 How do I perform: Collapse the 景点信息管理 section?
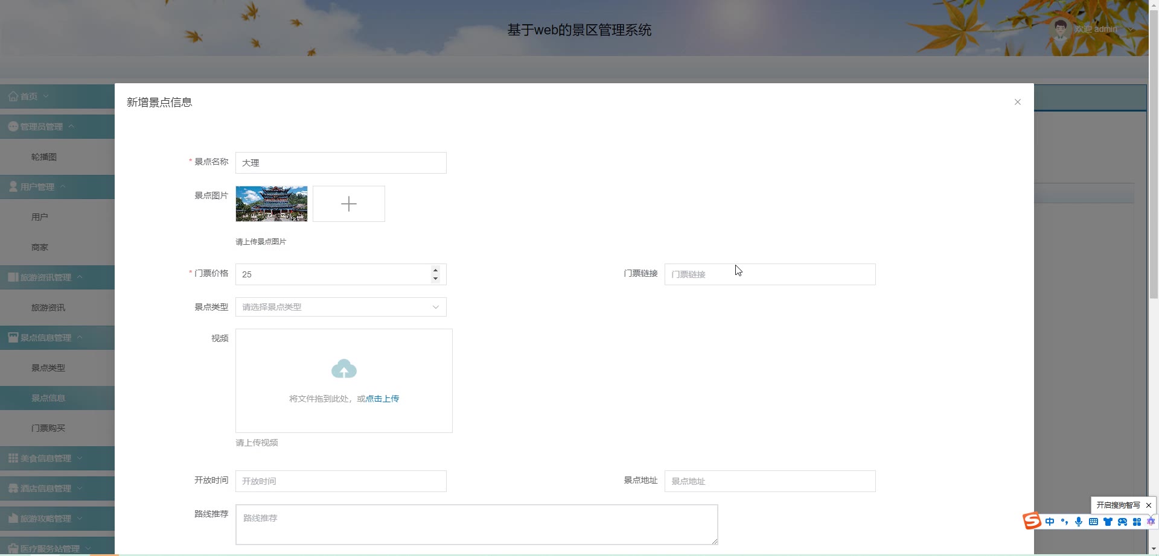click(x=57, y=338)
